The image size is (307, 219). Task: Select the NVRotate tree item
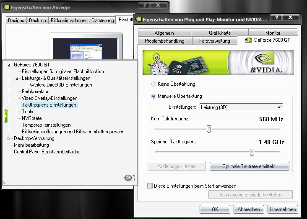[x=32, y=118]
